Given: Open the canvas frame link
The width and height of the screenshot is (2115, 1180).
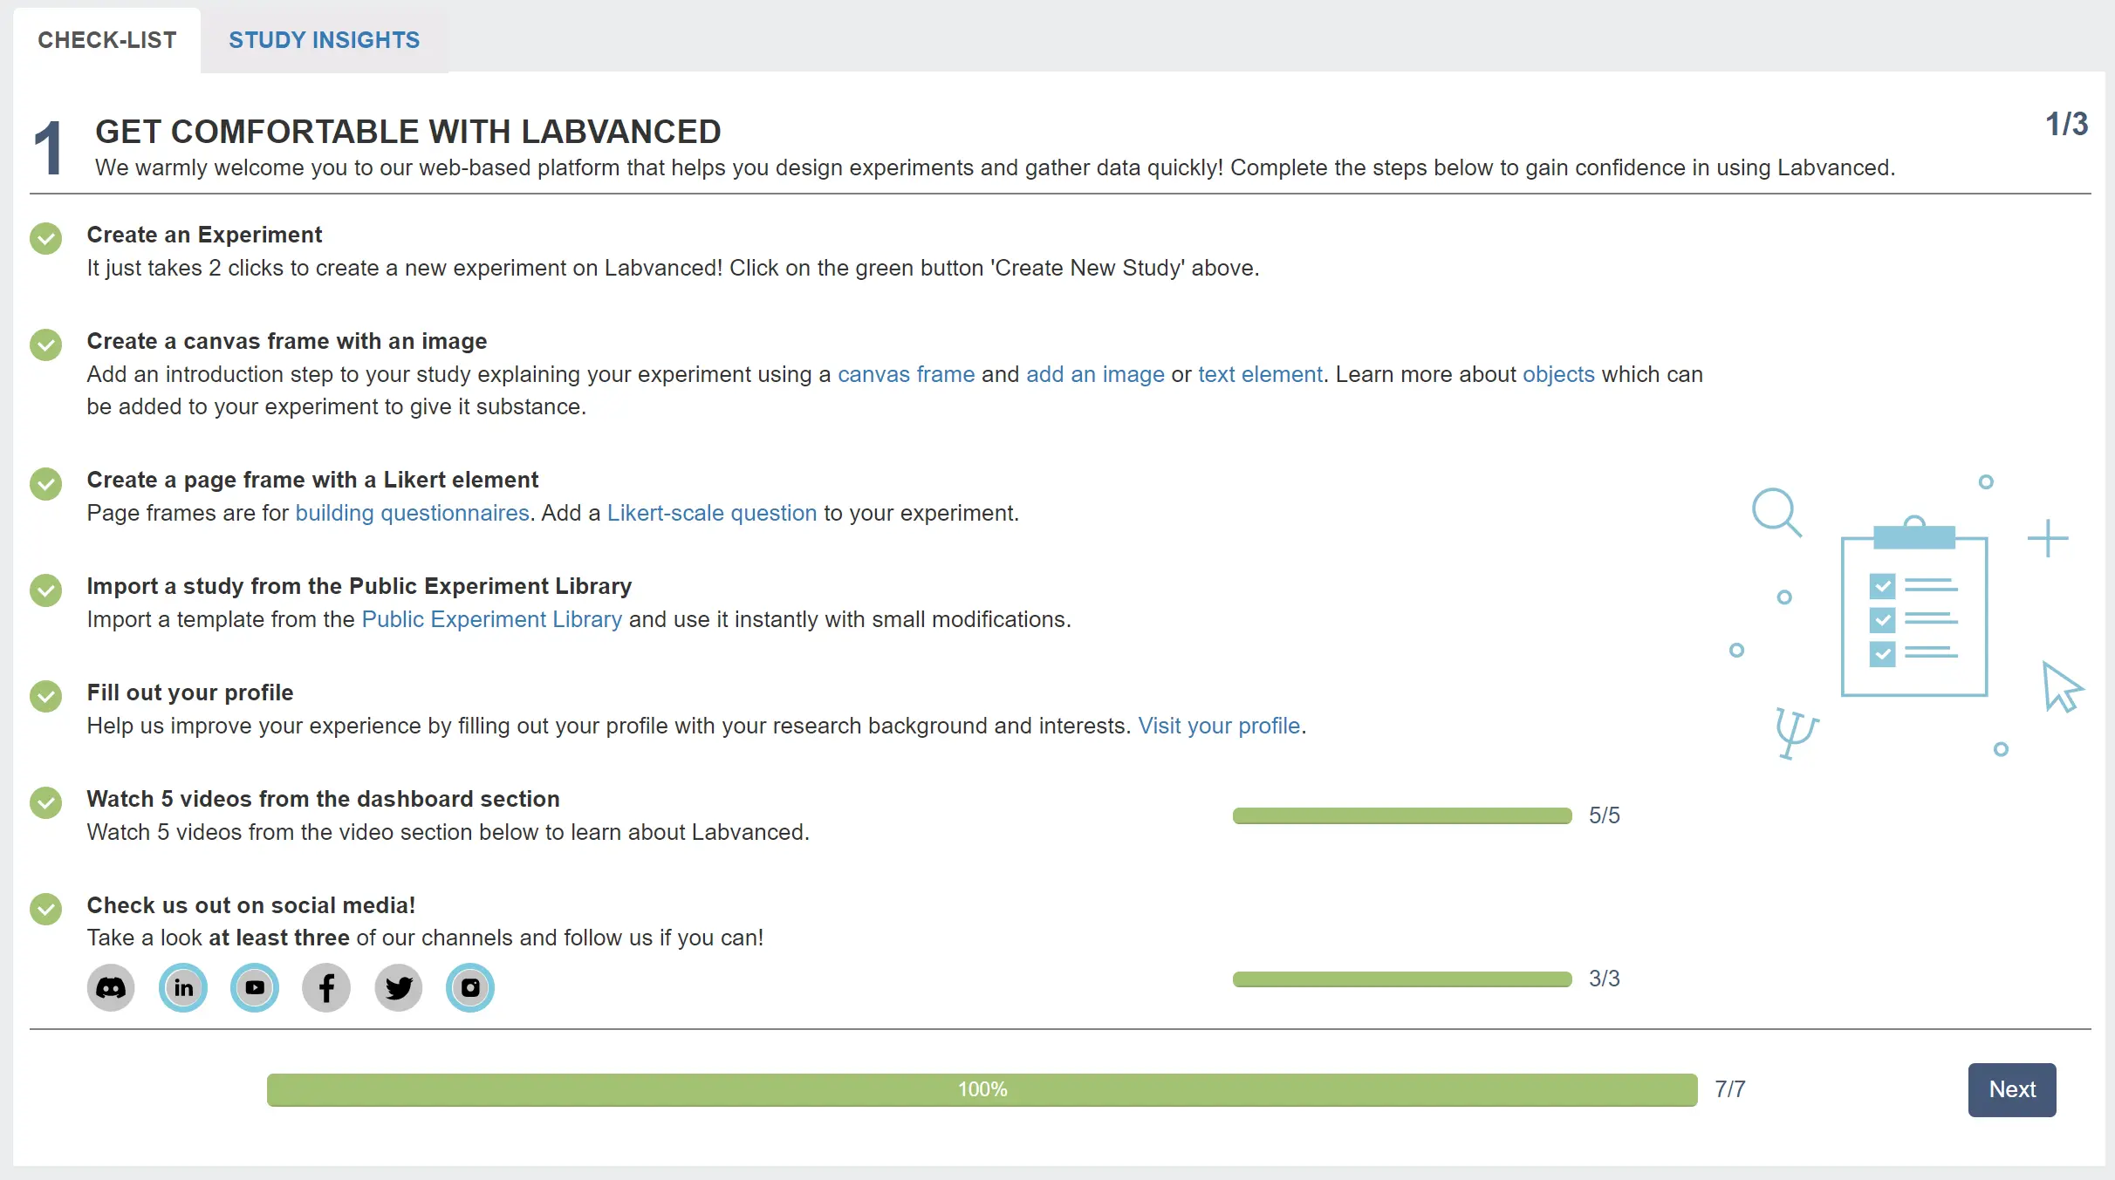Looking at the screenshot, I should (x=907, y=374).
